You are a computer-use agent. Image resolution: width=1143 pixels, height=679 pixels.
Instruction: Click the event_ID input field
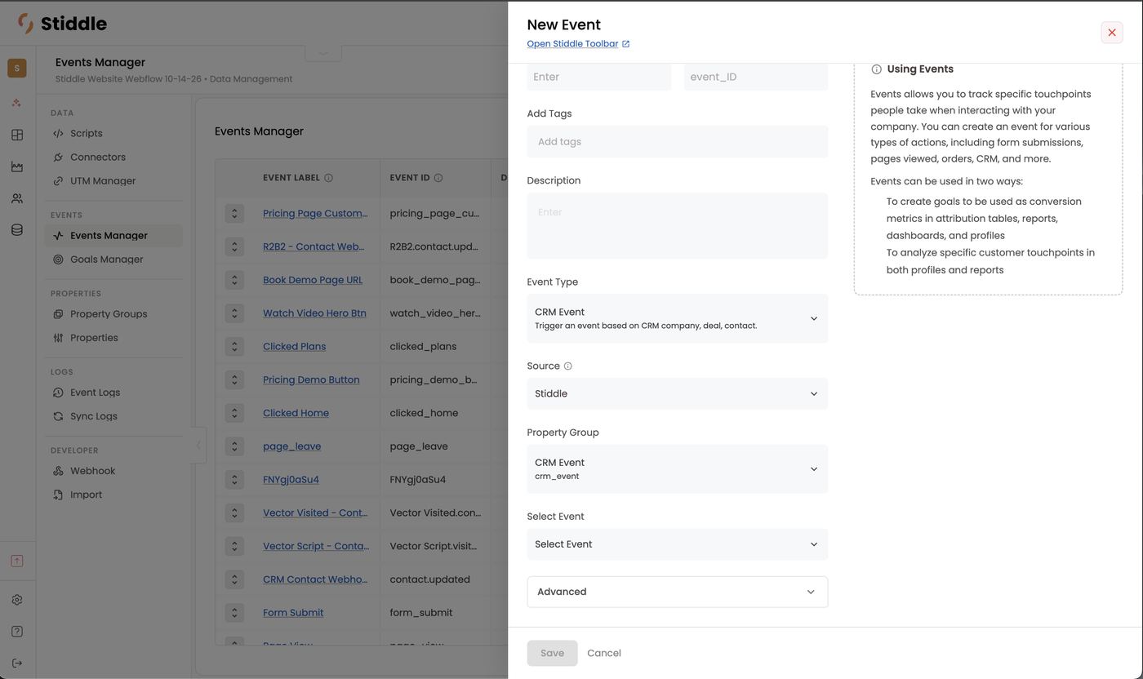point(756,77)
